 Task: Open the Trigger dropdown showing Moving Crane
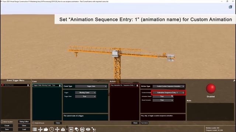(86, 93)
